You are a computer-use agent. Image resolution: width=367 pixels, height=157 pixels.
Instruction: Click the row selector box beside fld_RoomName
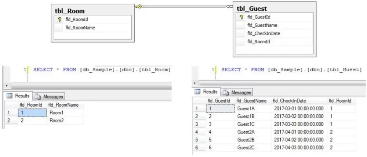click(59, 28)
